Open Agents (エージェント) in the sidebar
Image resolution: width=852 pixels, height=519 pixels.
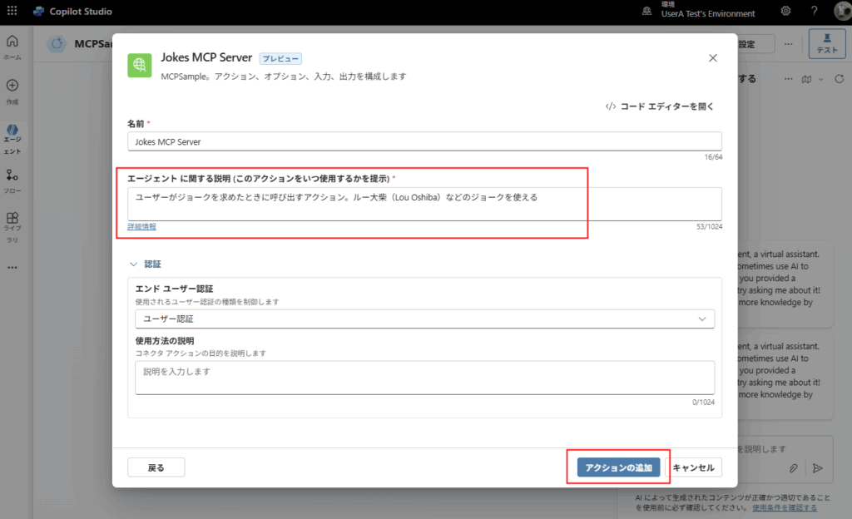coord(12,140)
